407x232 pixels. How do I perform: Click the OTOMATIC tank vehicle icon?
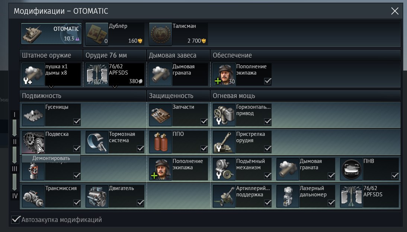pyautogui.click(x=32, y=34)
